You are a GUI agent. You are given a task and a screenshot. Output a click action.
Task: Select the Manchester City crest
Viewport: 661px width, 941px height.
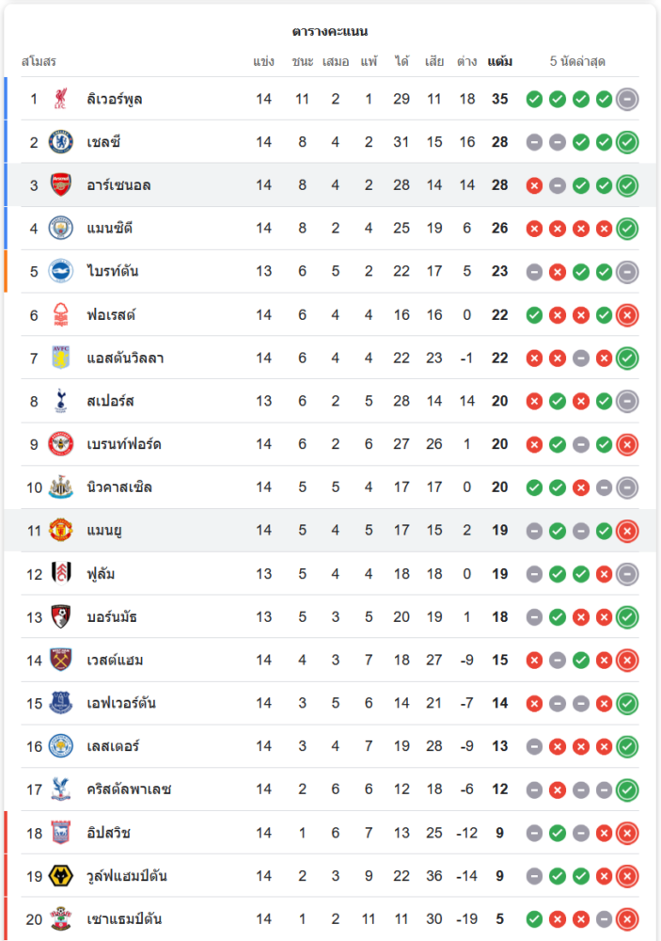[61, 229]
